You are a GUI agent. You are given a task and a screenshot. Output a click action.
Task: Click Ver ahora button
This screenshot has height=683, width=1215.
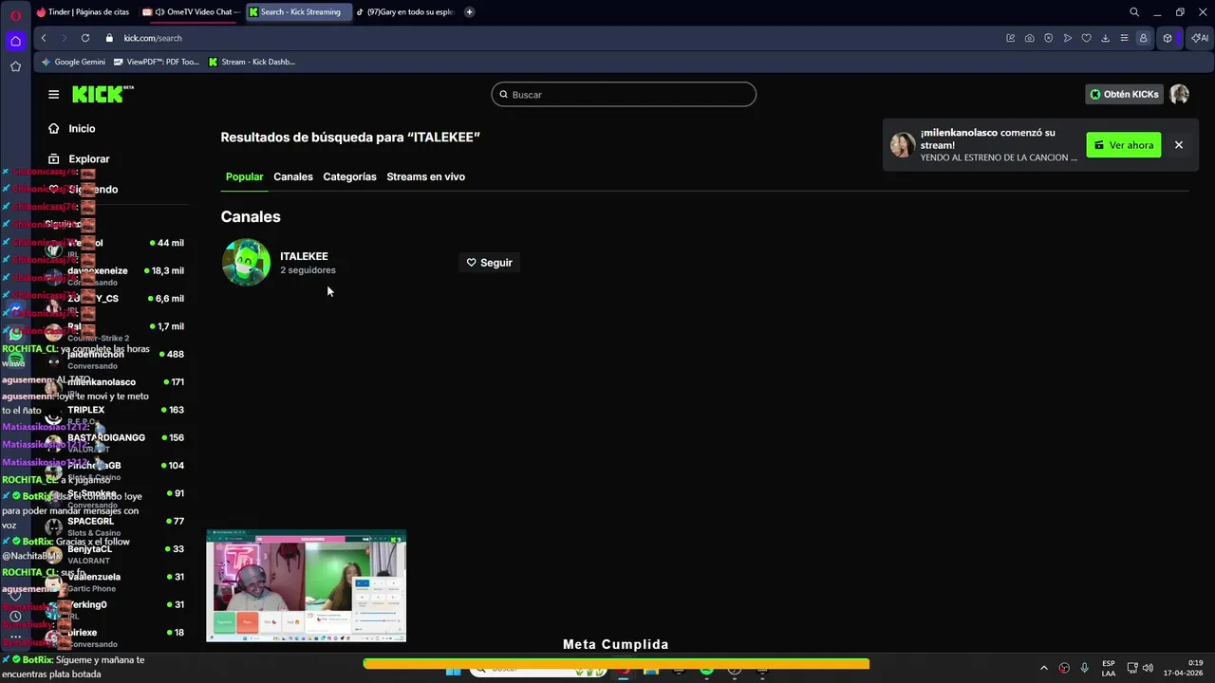[x=1124, y=145]
